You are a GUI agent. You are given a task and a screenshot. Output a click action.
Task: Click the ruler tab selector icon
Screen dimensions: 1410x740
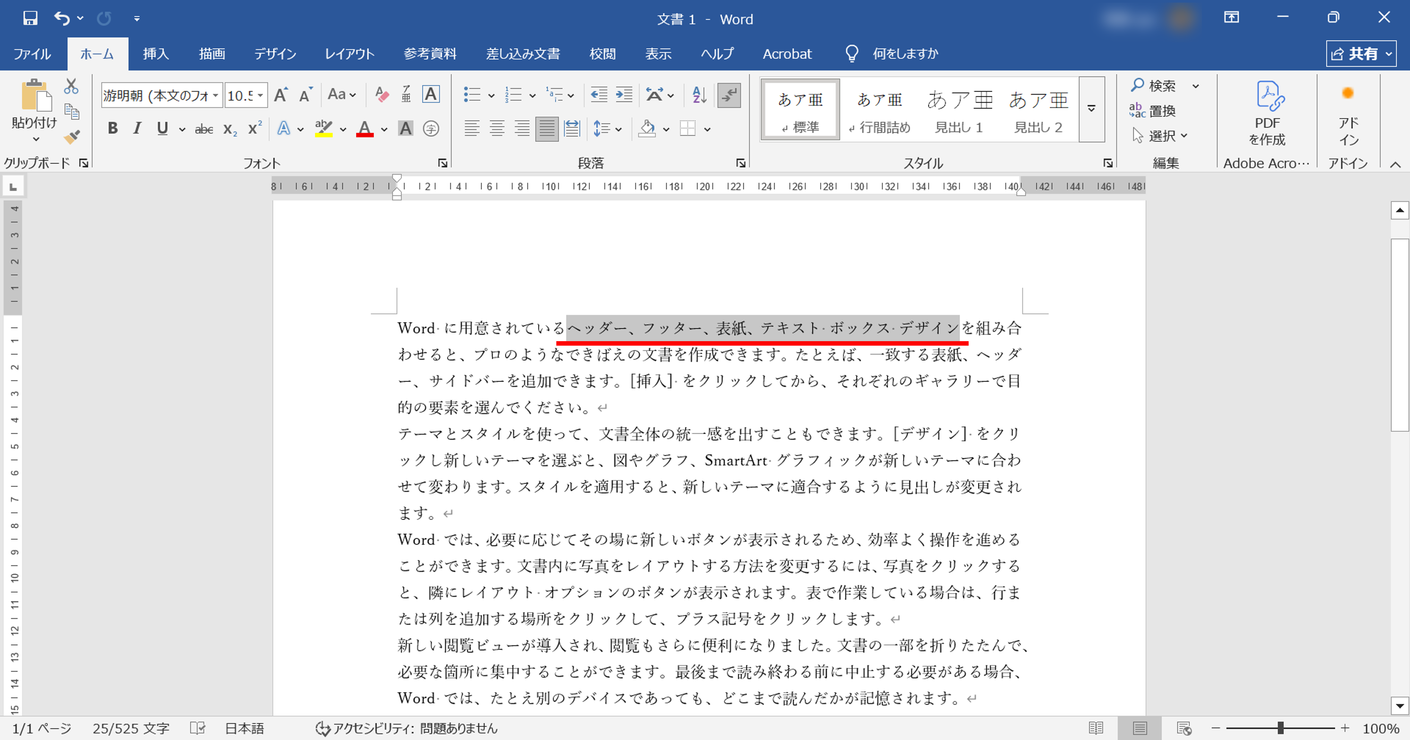13,187
